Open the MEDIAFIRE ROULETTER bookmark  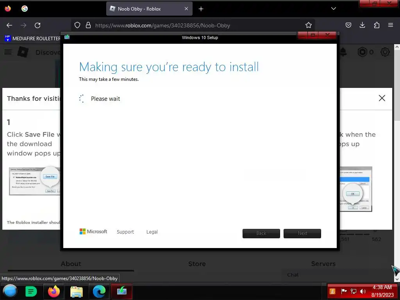32,39
